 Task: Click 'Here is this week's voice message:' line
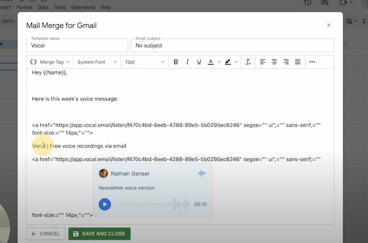(x=75, y=99)
